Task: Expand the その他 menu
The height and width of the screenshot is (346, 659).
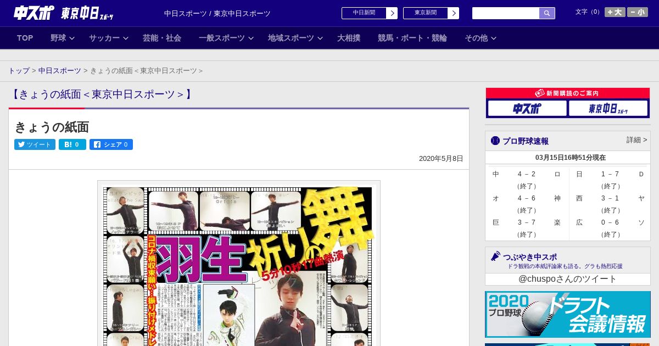Action: 481,38
